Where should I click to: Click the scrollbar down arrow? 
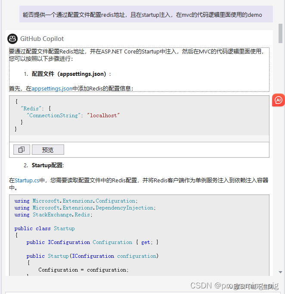pos(280,272)
